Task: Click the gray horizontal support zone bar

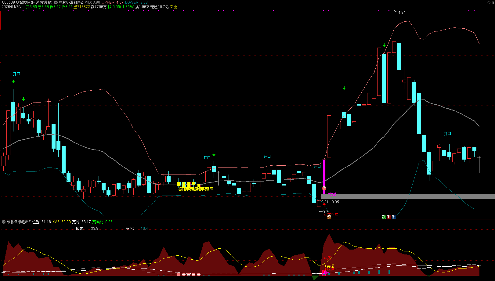Action: [408, 197]
